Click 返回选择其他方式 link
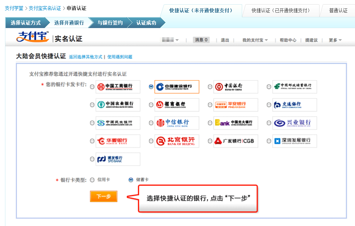Viewport: 355px width, 226px height. coord(85,57)
